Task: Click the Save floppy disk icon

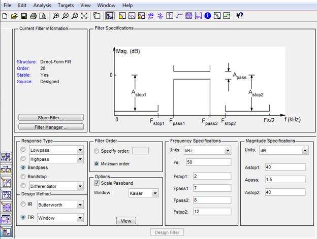Action: coord(24,16)
